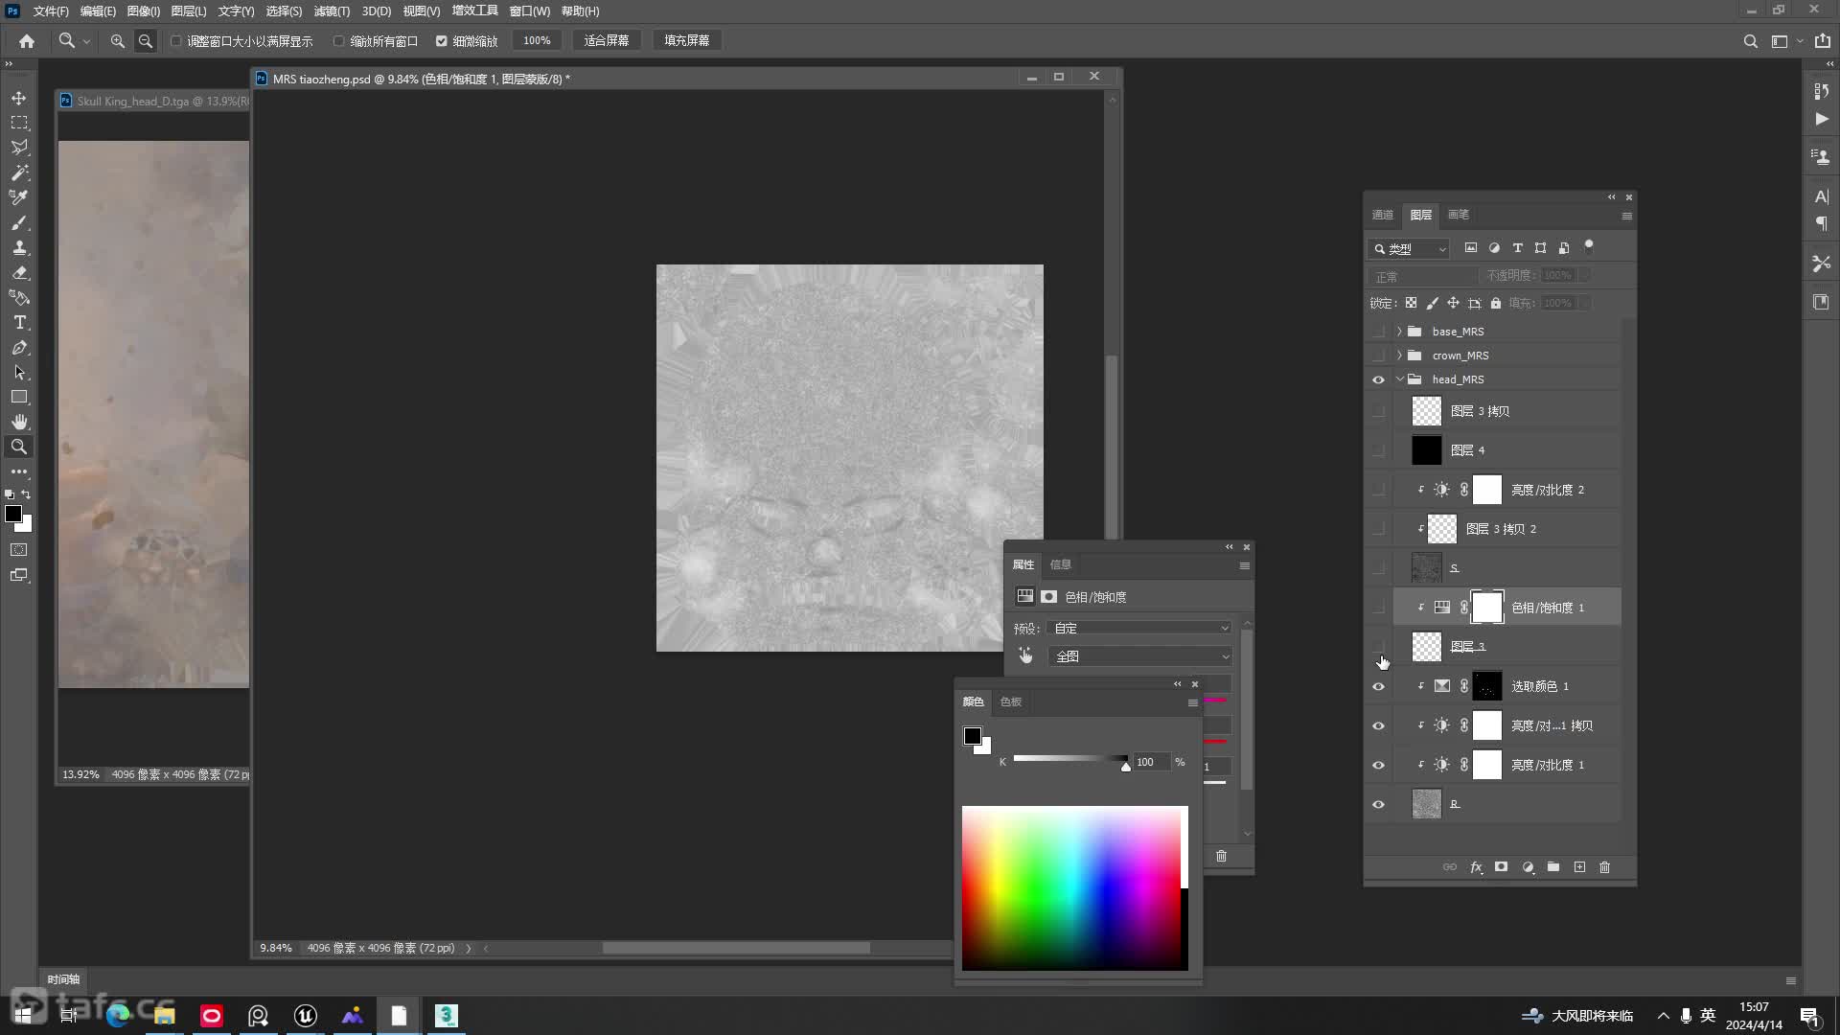Open the 全图 channel dropdown
Screen dimensions: 1840x1035
[x=1139, y=656]
